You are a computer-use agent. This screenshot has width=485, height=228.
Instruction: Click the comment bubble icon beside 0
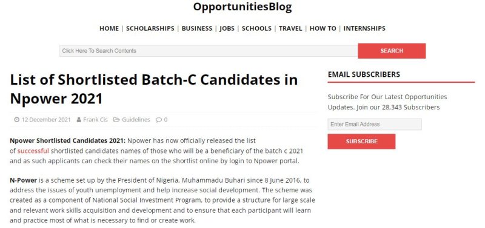[159, 120]
